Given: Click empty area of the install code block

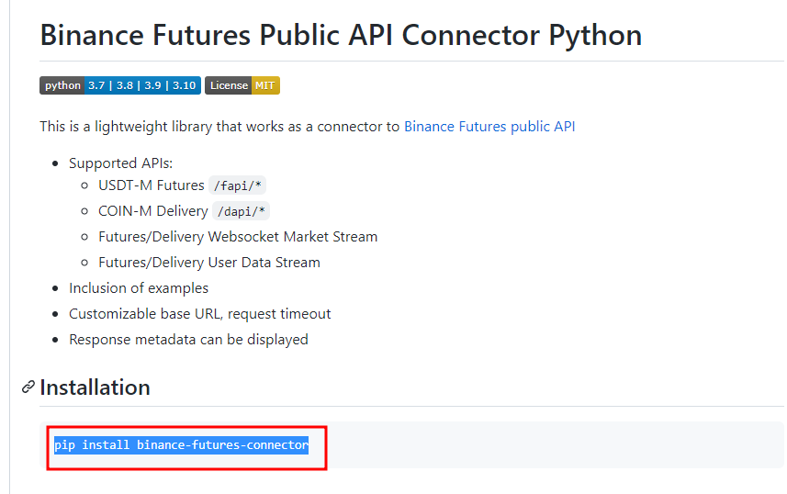Looking at the screenshot, I should point(551,445).
